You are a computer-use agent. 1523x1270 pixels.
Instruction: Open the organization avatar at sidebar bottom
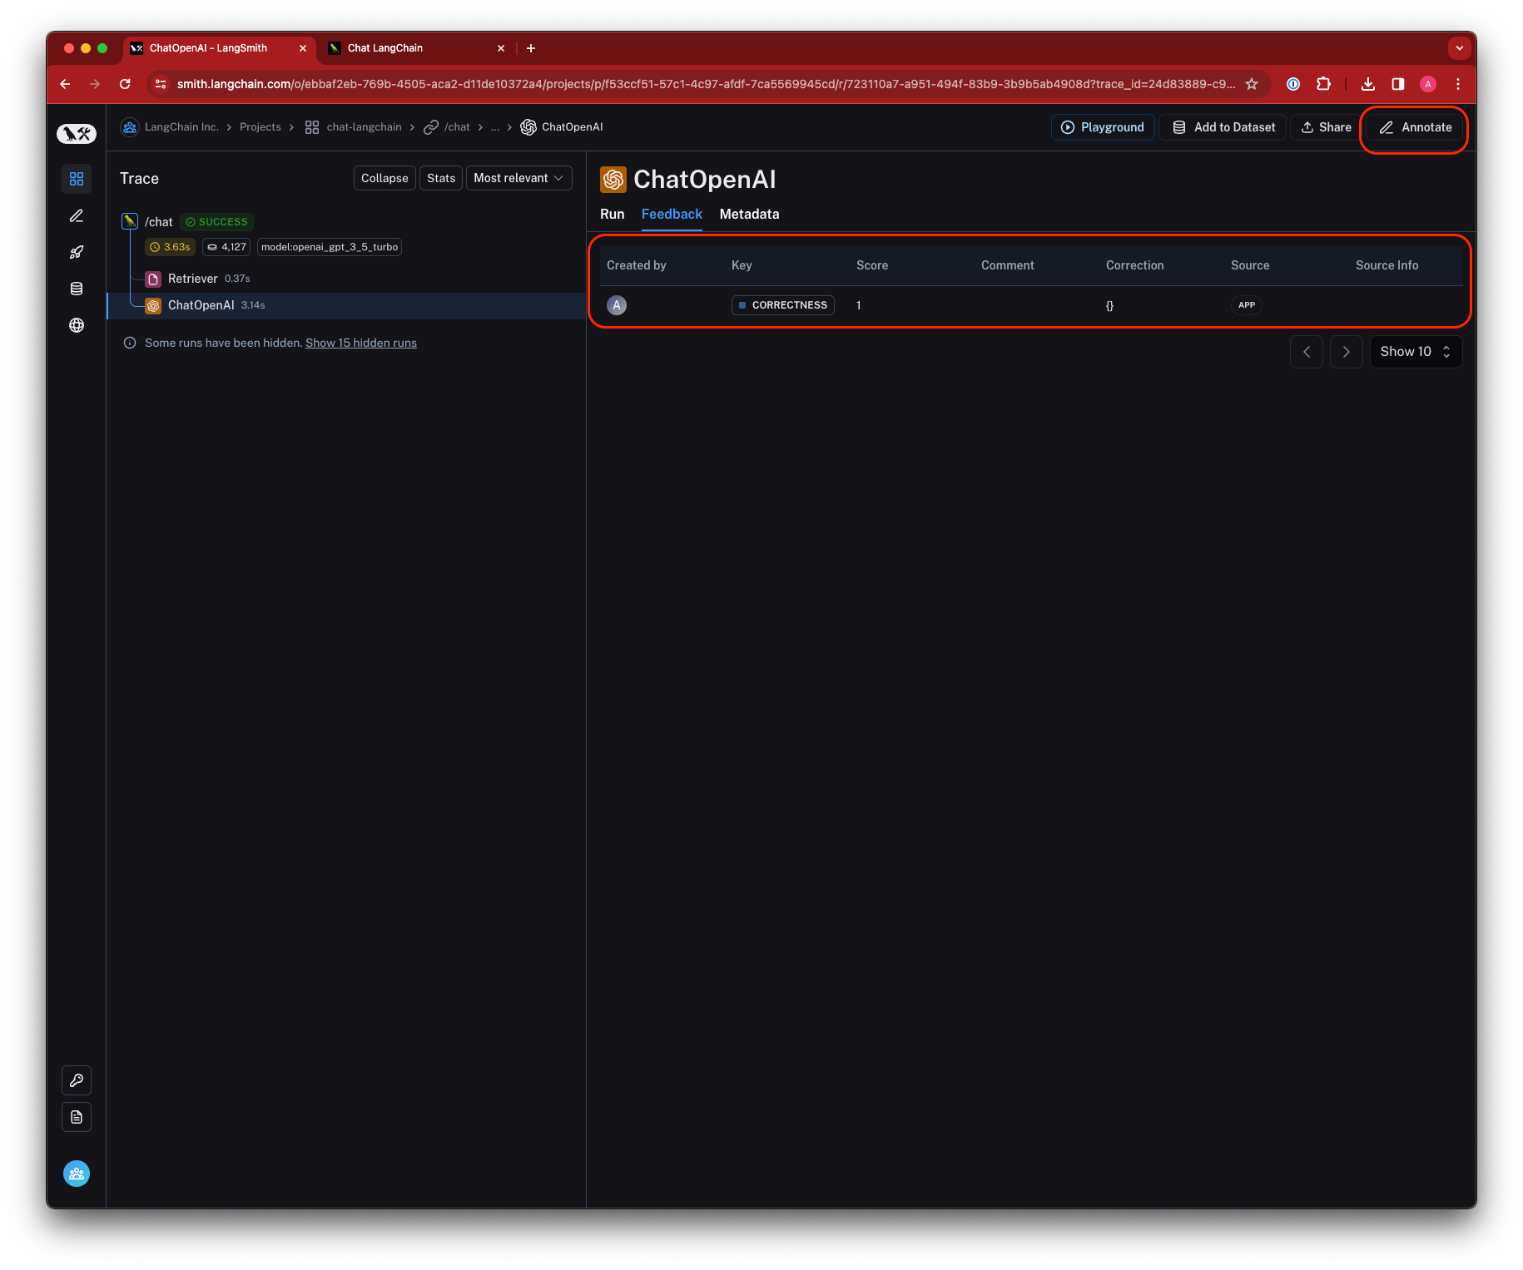point(77,1174)
